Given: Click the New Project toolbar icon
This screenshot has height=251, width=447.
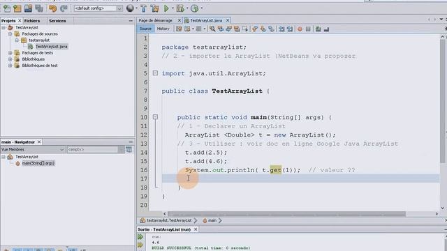Looking at the screenshot, I should point(17,8).
